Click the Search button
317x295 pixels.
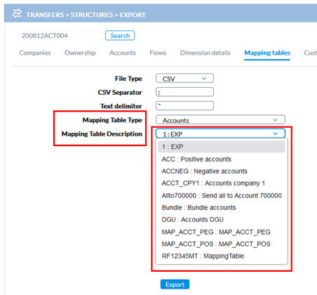120,36
